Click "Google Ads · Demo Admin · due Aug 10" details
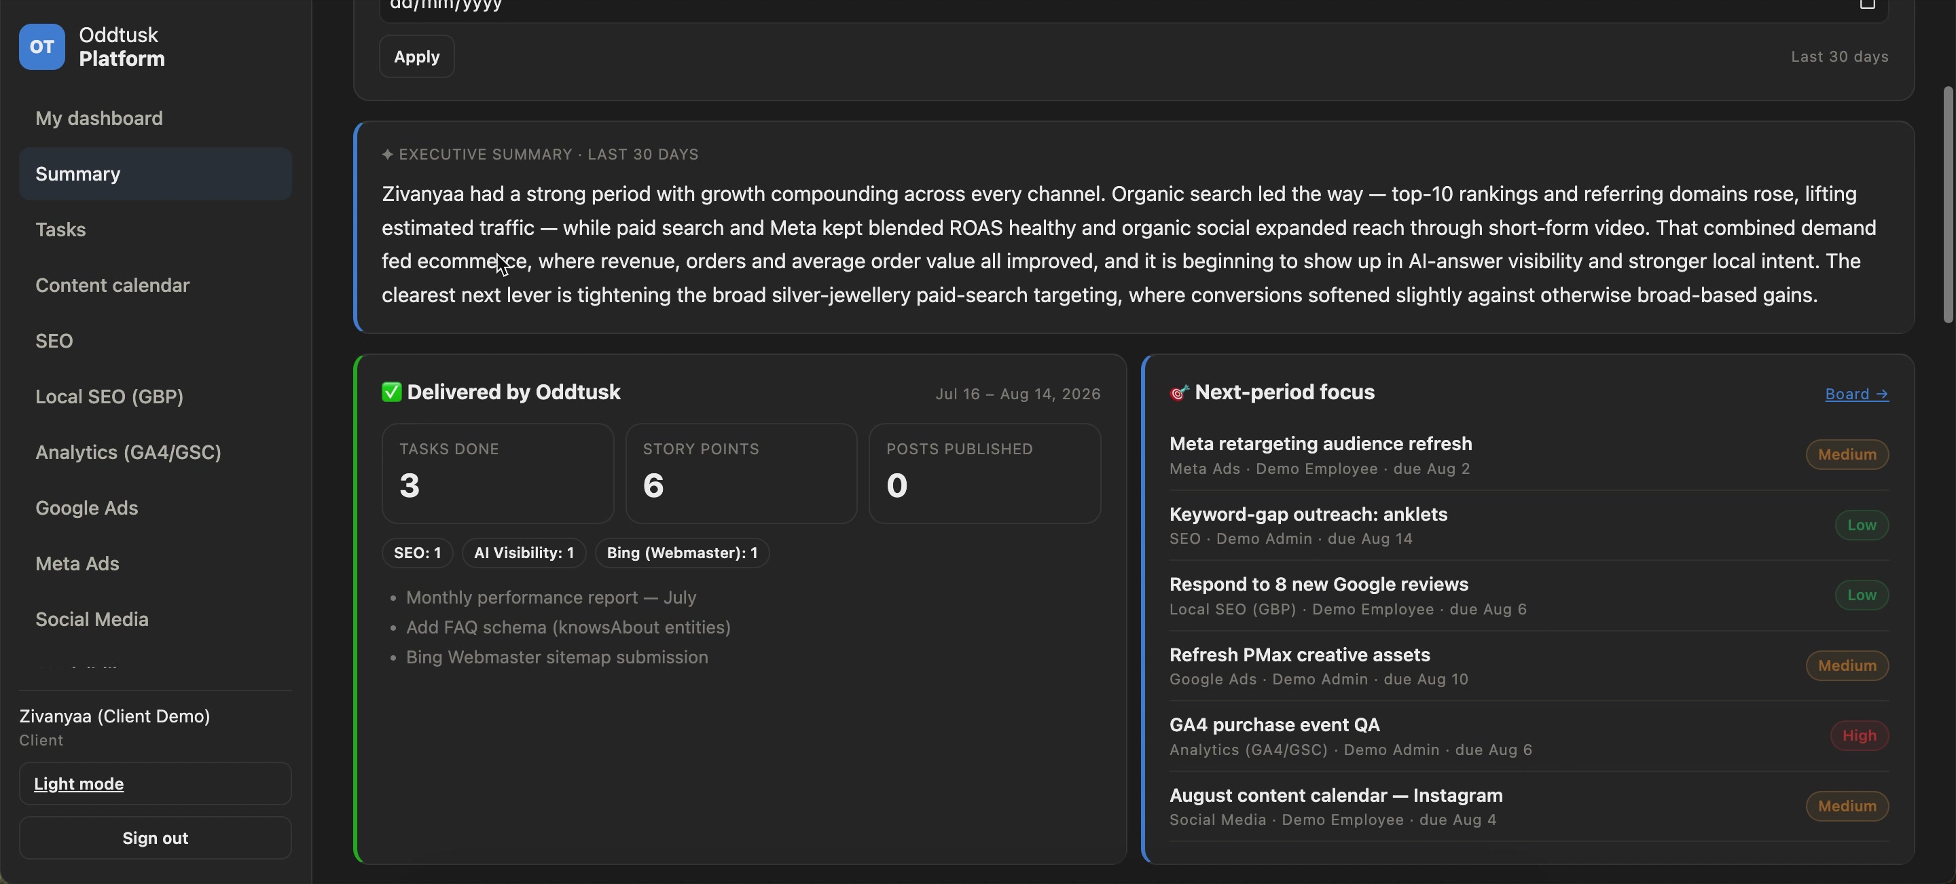Screen dimensions: 1956x884 1319,679
